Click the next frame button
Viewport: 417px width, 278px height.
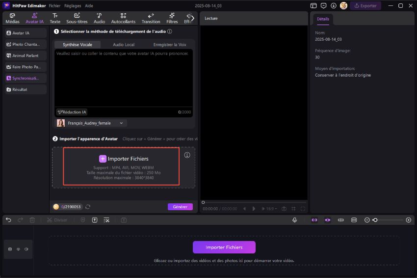click(263, 209)
